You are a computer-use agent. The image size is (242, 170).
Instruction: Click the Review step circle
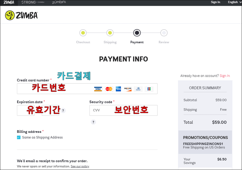164,33
